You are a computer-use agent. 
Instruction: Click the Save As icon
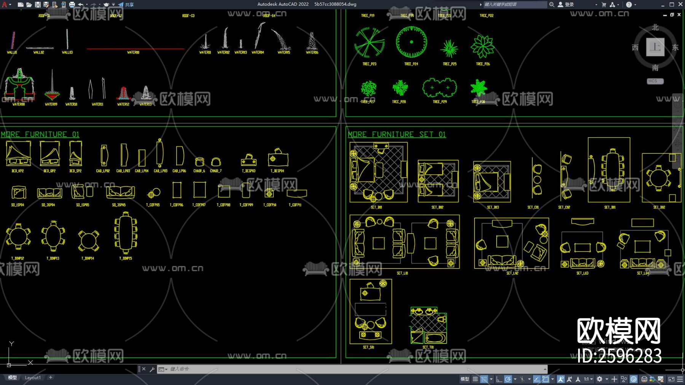click(x=46, y=5)
